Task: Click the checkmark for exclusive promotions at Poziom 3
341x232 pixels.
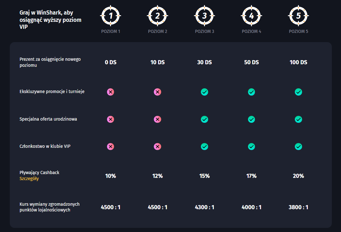Action: (x=204, y=92)
